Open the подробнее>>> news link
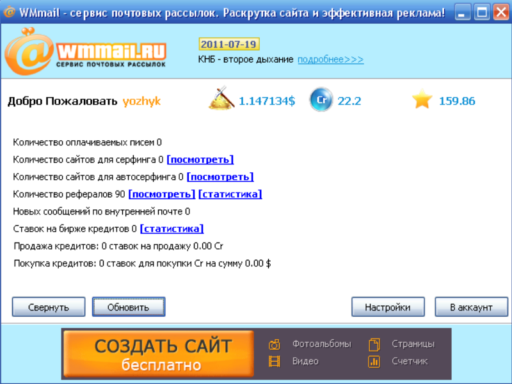The image size is (512, 384). pyautogui.click(x=330, y=60)
